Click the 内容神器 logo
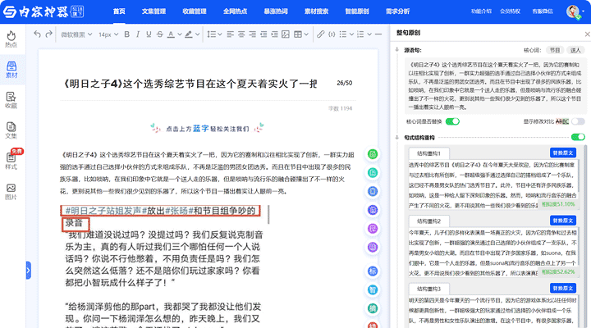 (43, 11)
